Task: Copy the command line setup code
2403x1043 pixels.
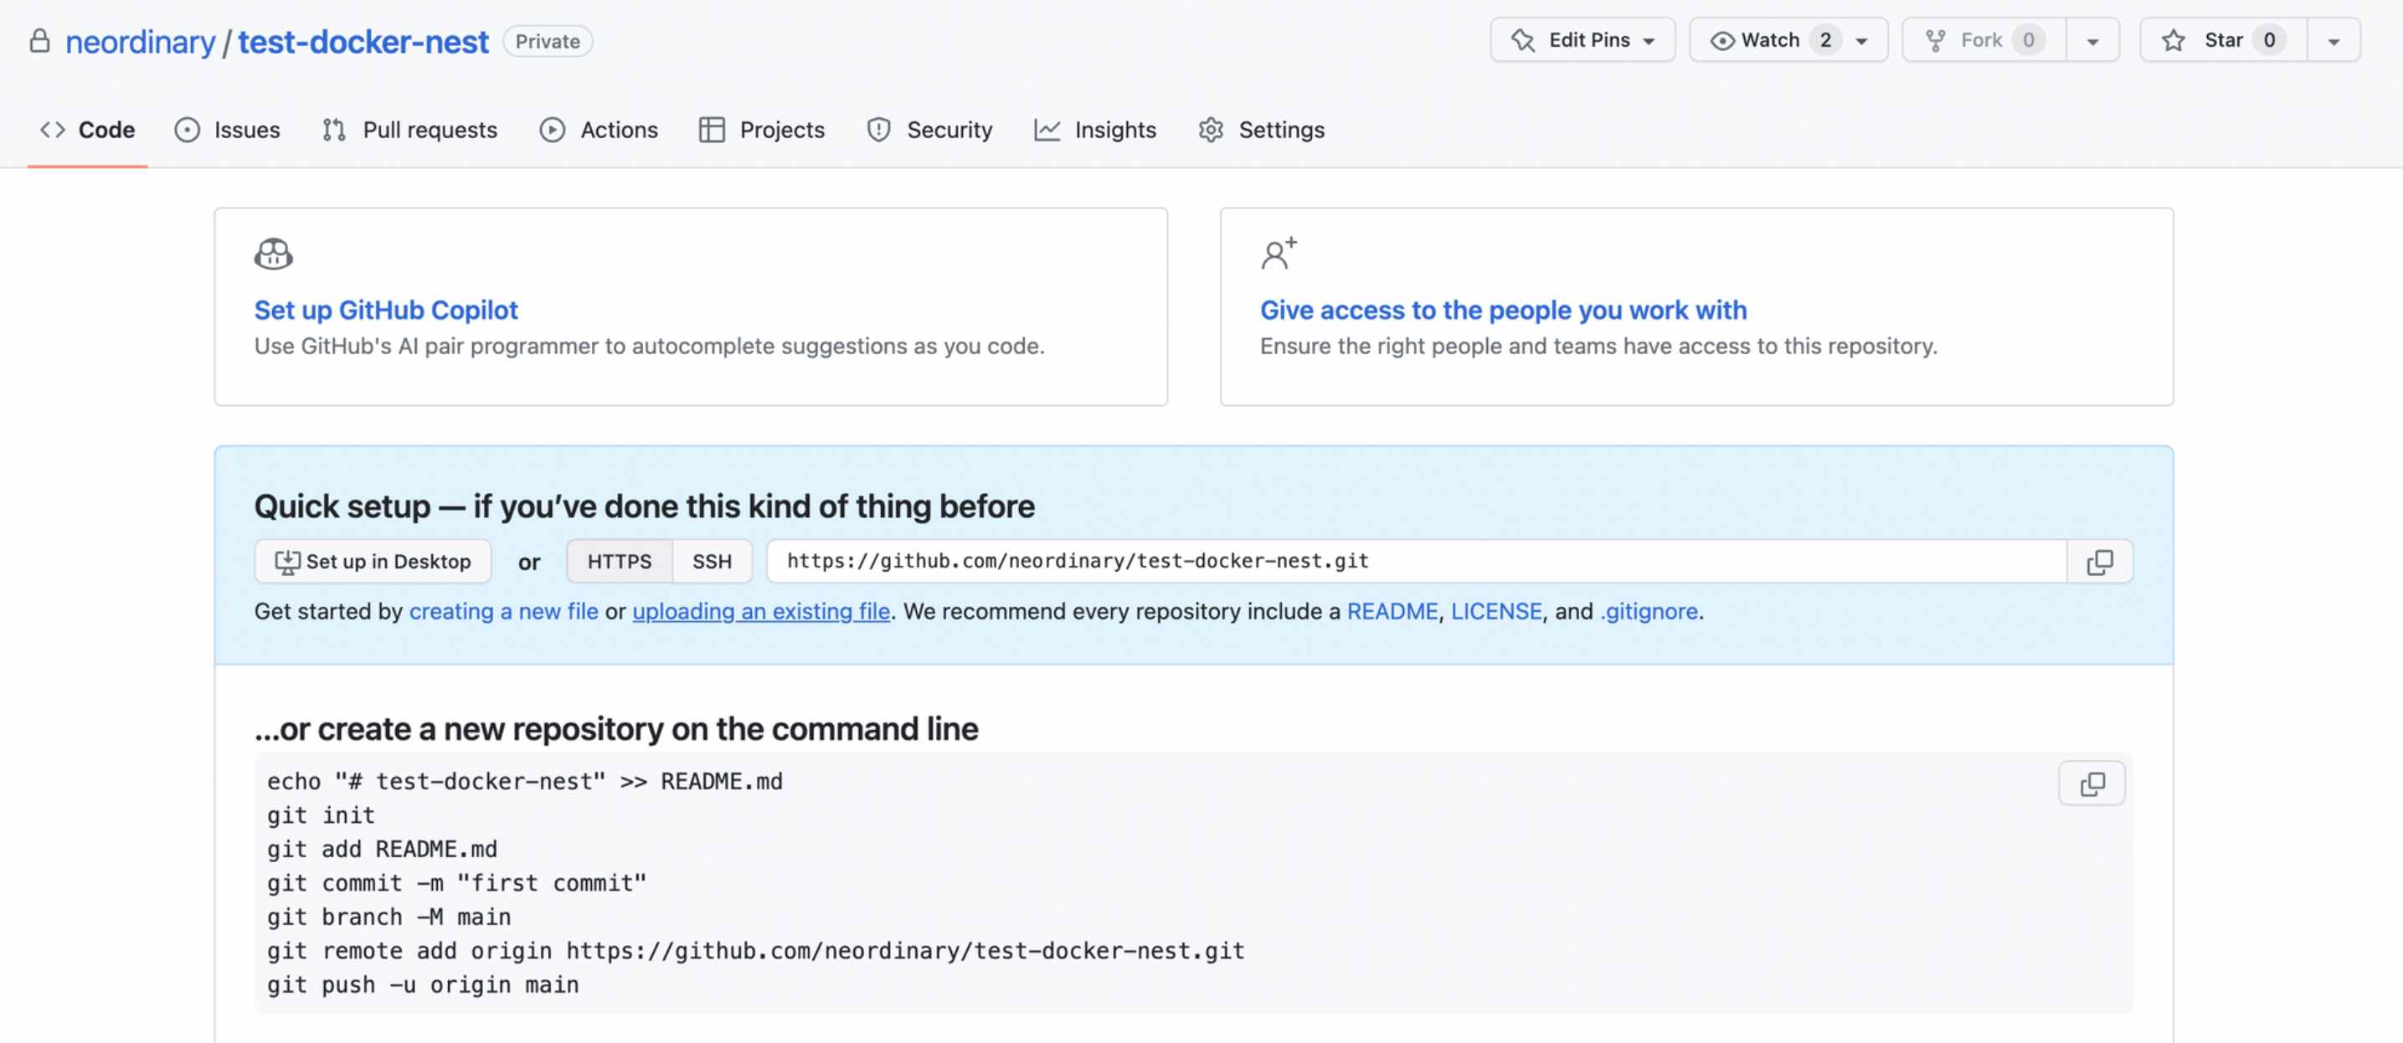Action: click(2092, 784)
